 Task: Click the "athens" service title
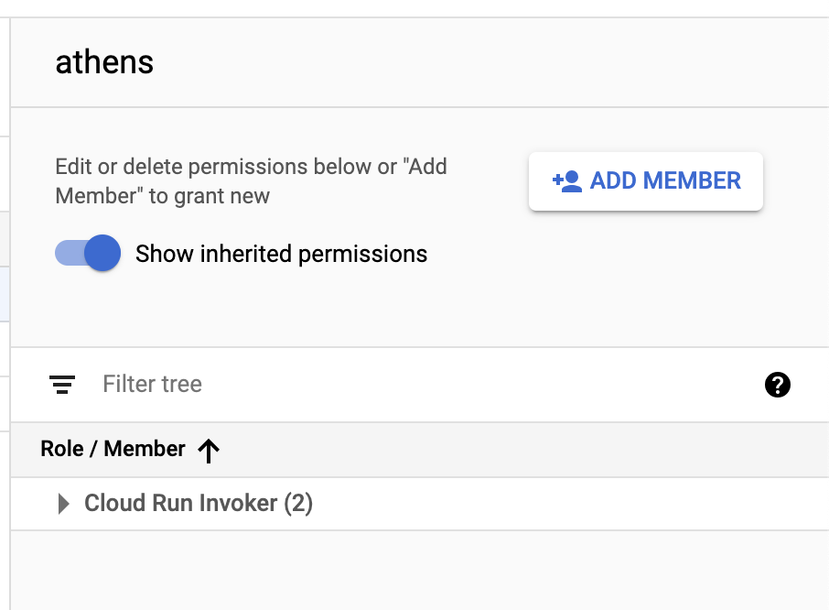point(104,62)
